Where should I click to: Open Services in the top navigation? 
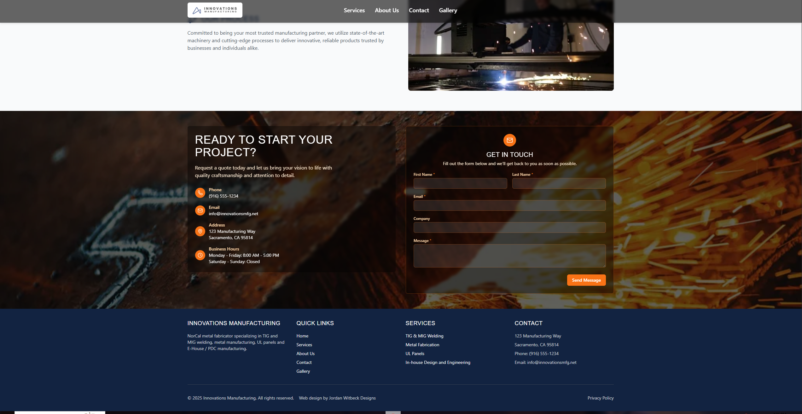tap(354, 10)
